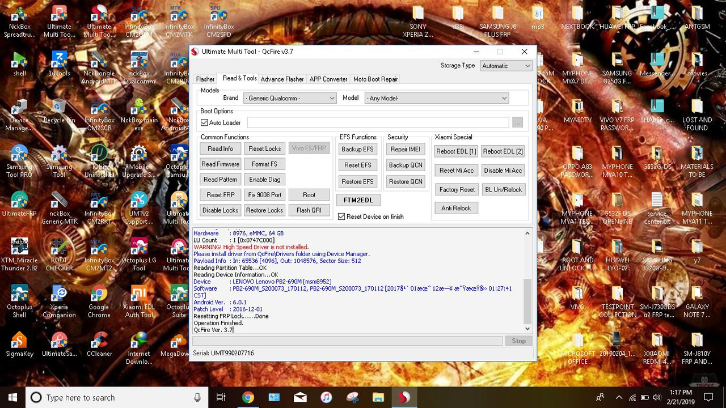Open Samsung Tool PRO desktop icon
This screenshot has height=408, width=726.
pos(19,161)
